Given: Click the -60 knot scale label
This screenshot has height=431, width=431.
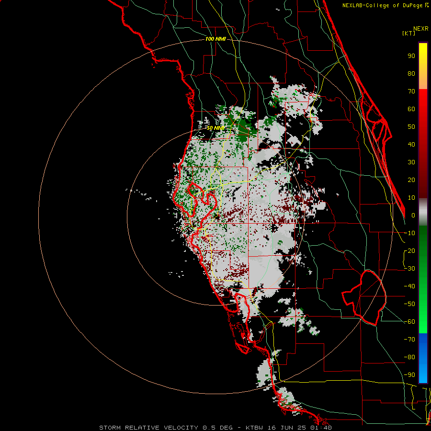Looking at the screenshot, I should click(409, 322).
